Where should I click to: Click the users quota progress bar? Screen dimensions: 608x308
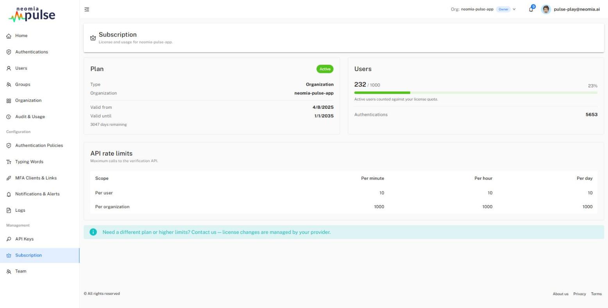click(476, 93)
